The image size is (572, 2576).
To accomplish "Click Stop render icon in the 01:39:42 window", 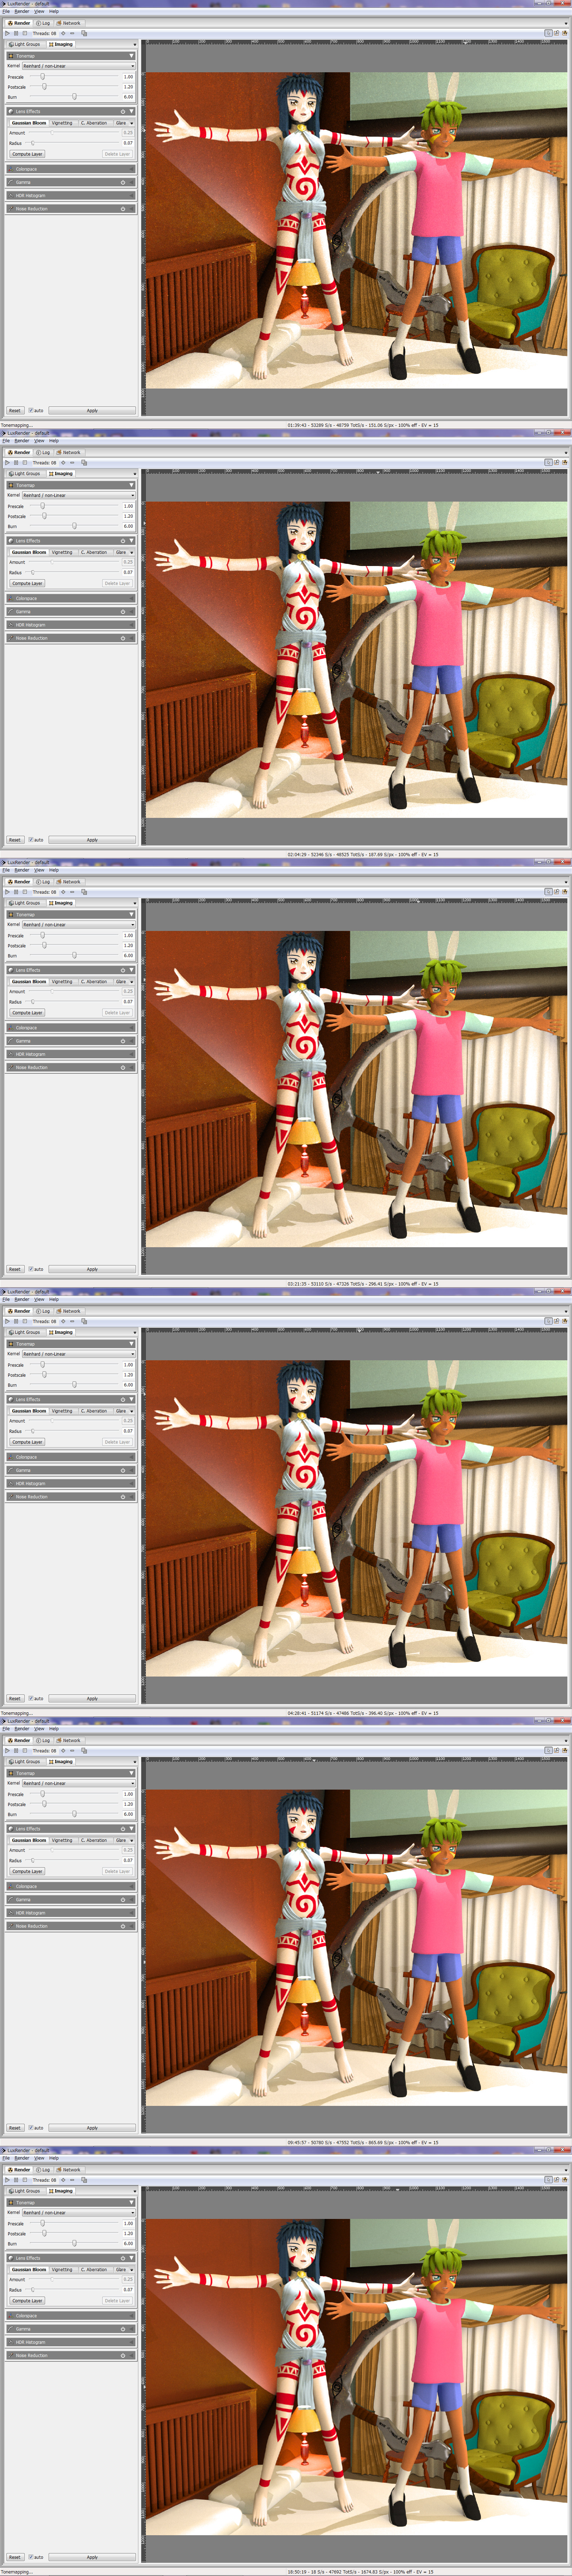I will point(25,33).
